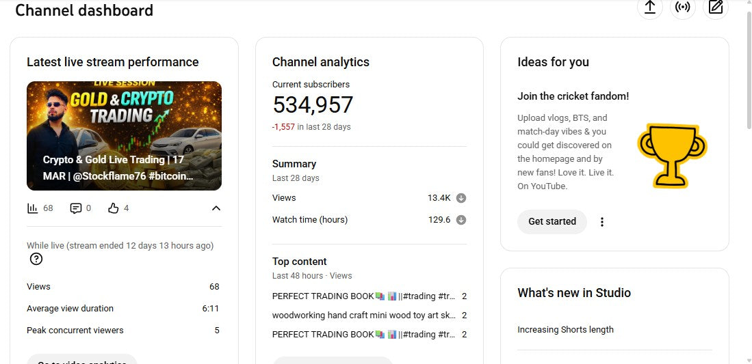Click the thumbs up likes icon

pyautogui.click(x=114, y=208)
